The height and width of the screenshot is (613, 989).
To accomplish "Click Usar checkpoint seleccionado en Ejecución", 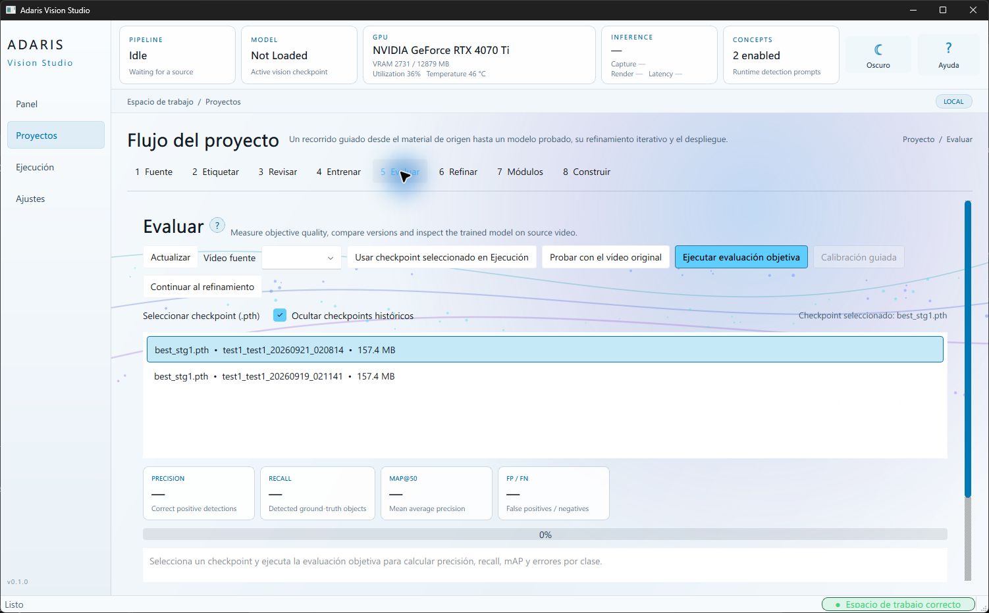I will tap(442, 257).
